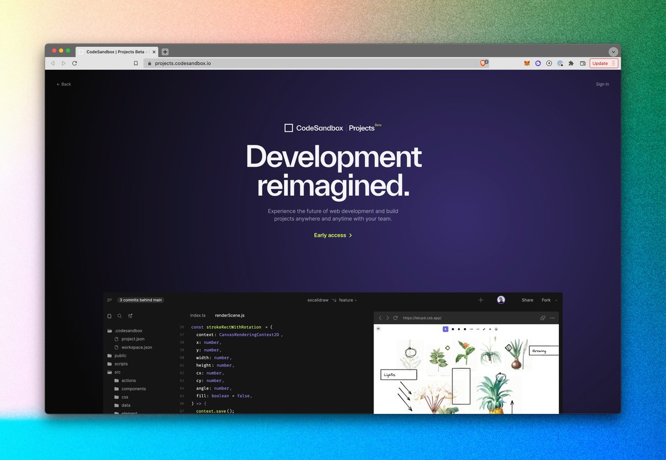Open the editor hamburger menu beside commits badge

(109, 300)
